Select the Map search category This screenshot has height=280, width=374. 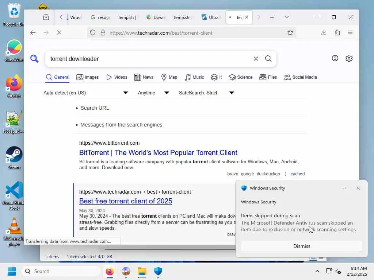(x=169, y=77)
